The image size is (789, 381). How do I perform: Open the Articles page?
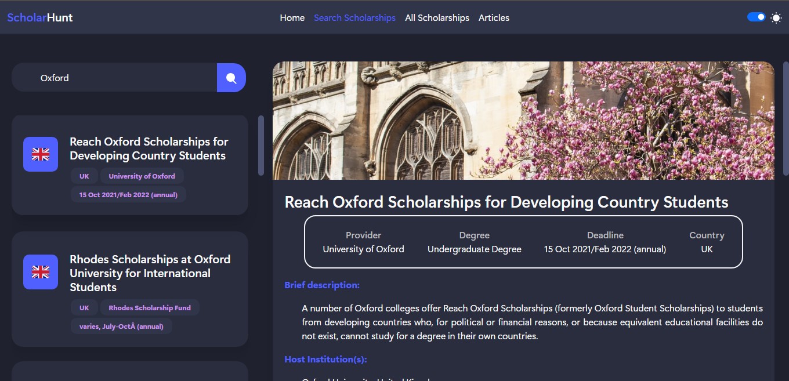point(494,18)
